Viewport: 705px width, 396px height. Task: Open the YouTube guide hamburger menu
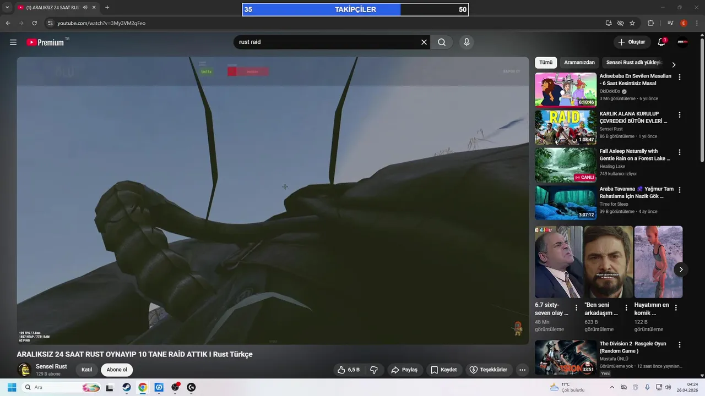point(13,42)
